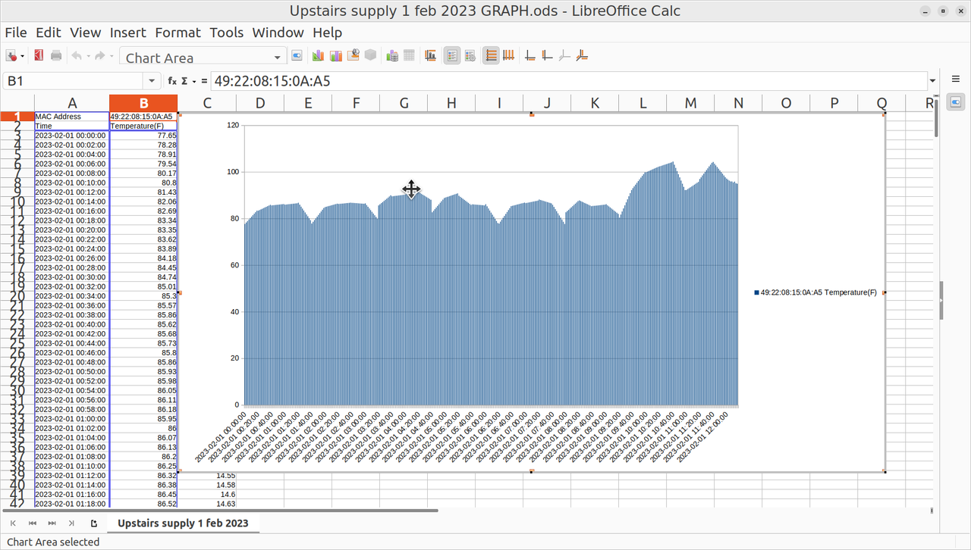Open the Sum function dropdown arrow
Image resolution: width=971 pixels, height=550 pixels.
pos(194,81)
